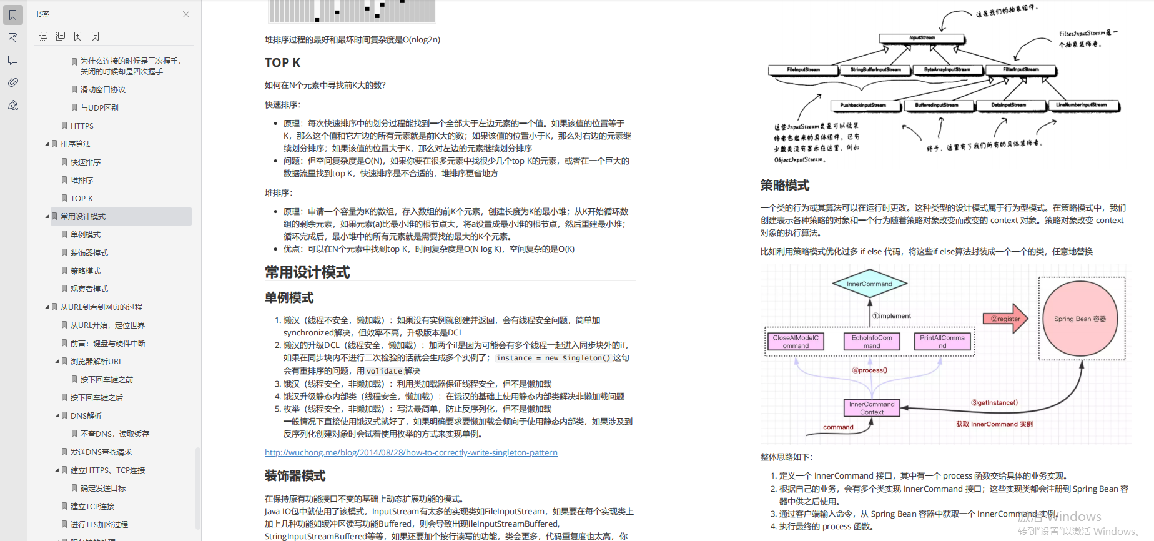Click the add bookmark icon
The image size is (1154, 541).
click(x=78, y=36)
